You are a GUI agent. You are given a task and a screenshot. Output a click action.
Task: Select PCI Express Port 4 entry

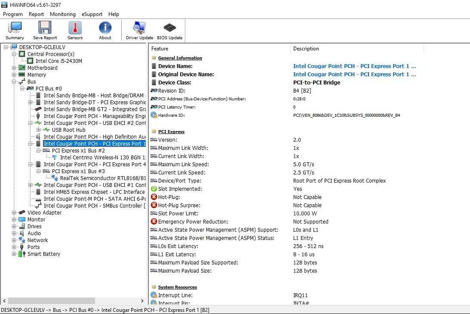click(x=95, y=165)
